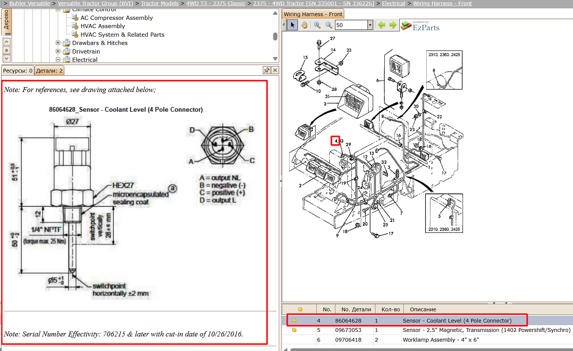This screenshot has width=573, height=351.
Task: Collapse the Electrical tree node
Action: (58, 60)
